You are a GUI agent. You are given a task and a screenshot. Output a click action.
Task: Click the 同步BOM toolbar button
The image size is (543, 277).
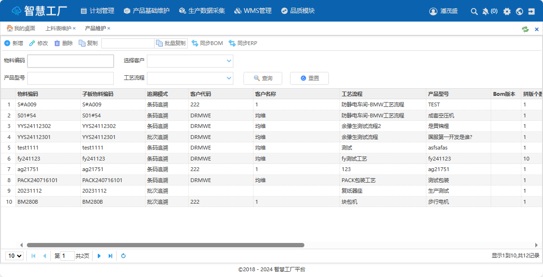tap(207, 43)
